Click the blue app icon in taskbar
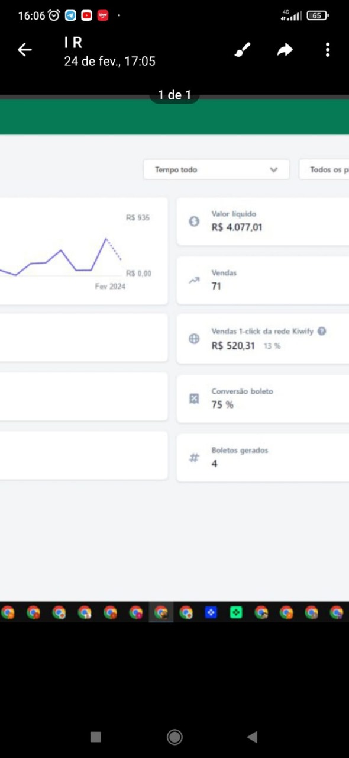Screen dimensions: 349x758 click(211, 612)
